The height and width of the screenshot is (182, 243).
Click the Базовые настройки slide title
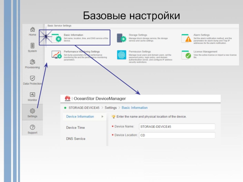pos(132,16)
